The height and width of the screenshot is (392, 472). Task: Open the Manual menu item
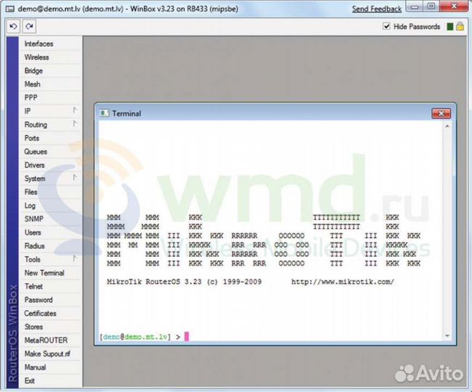[50, 367]
